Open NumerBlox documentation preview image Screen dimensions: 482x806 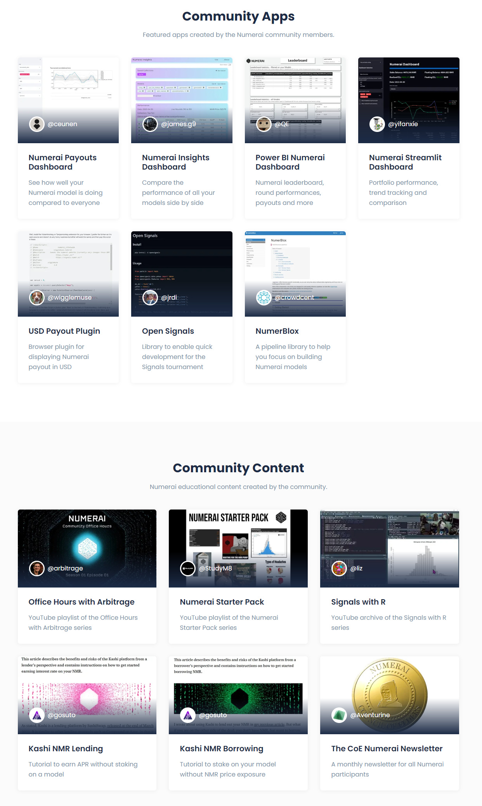(295, 274)
